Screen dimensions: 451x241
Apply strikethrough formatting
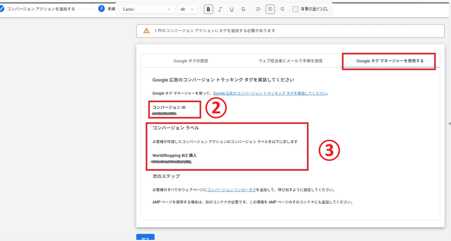tap(243, 9)
